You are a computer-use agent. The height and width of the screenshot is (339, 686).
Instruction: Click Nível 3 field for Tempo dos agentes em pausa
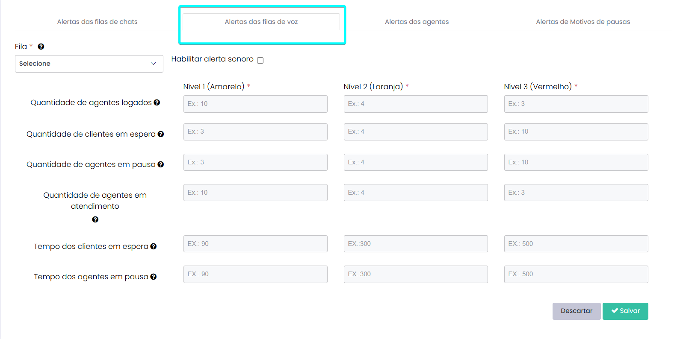[x=576, y=274]
